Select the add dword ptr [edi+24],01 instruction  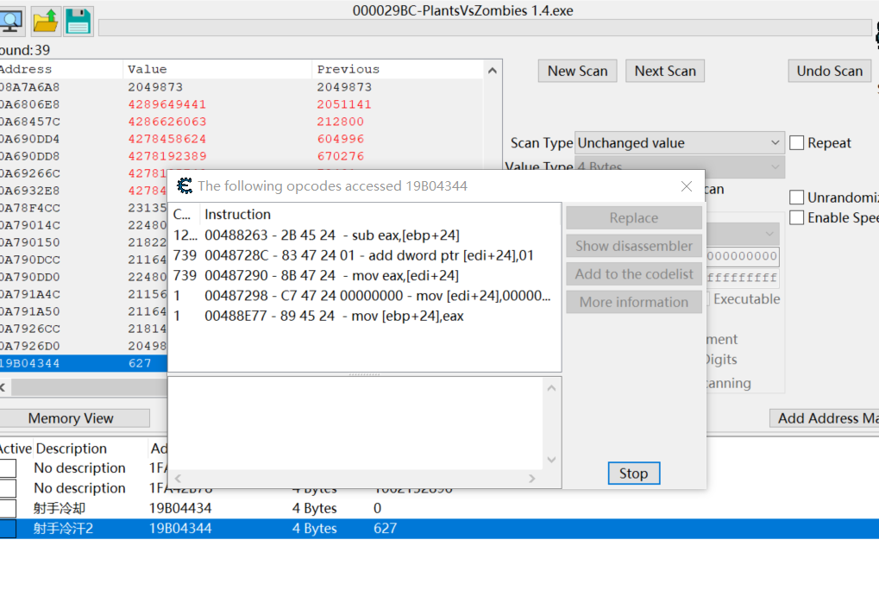point(364,255)
